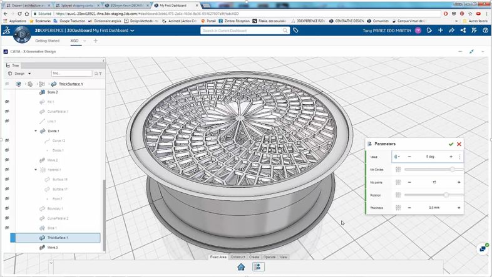492x277 pixels.
Task: Add a new dashboard tab with plus
Action: [x=95, y=41]
